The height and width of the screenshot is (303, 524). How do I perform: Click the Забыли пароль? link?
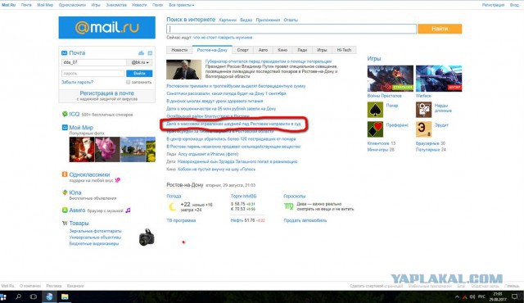click(x=77, y=82)
